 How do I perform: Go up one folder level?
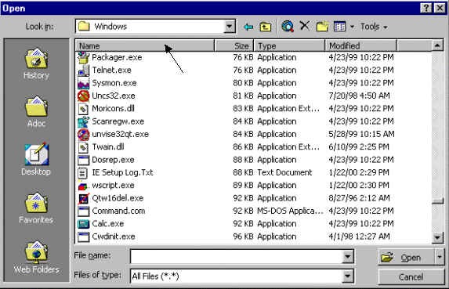click(x=266, y=27)
